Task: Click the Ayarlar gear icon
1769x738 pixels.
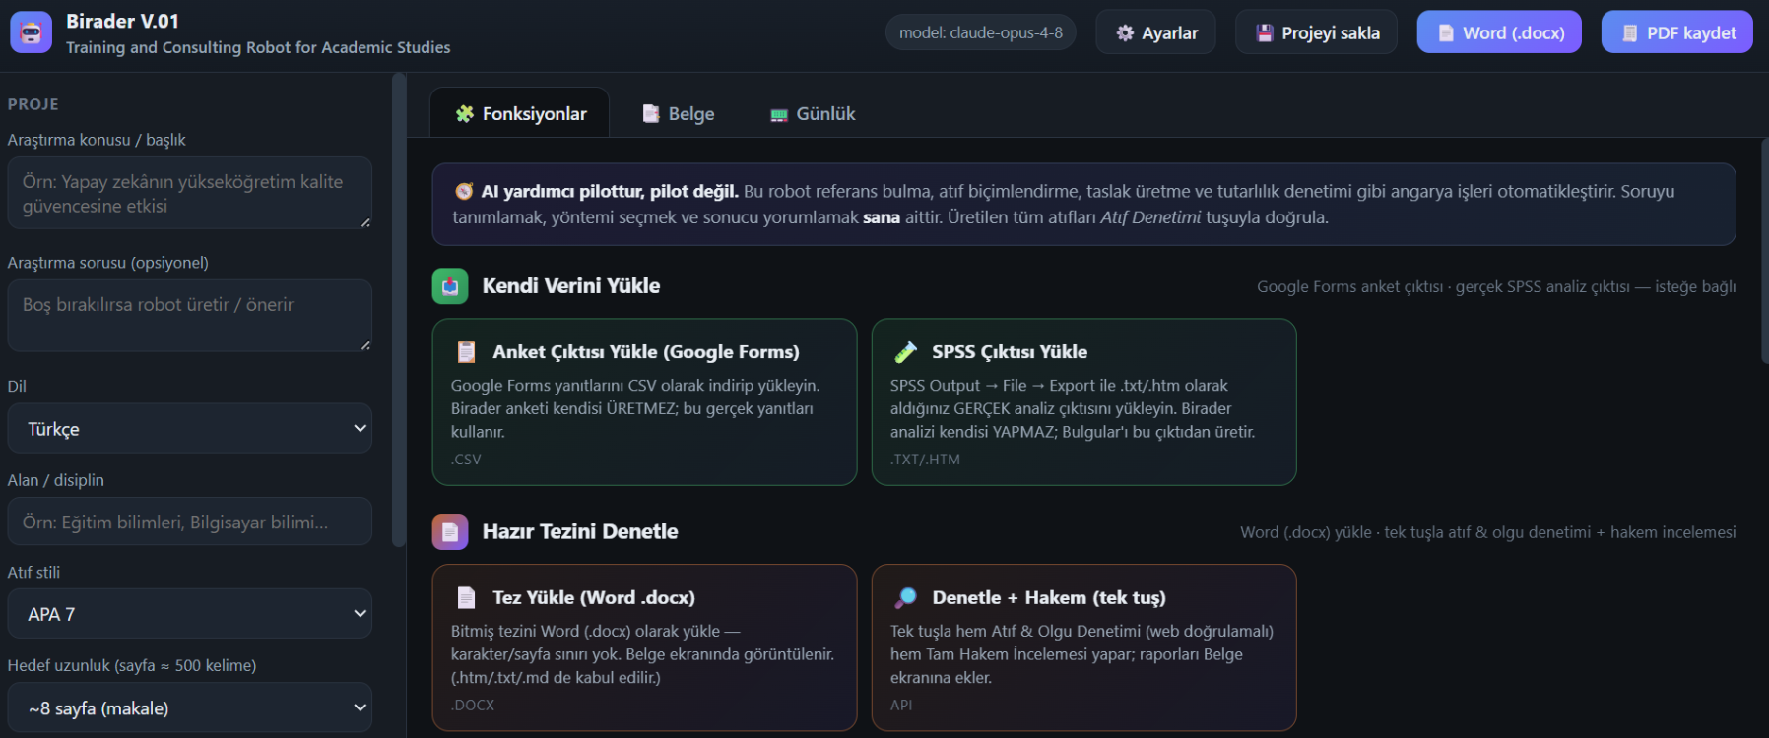Action: [x=1125, y=33]
